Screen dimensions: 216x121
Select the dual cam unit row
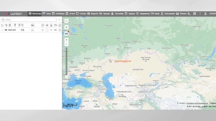31,30
